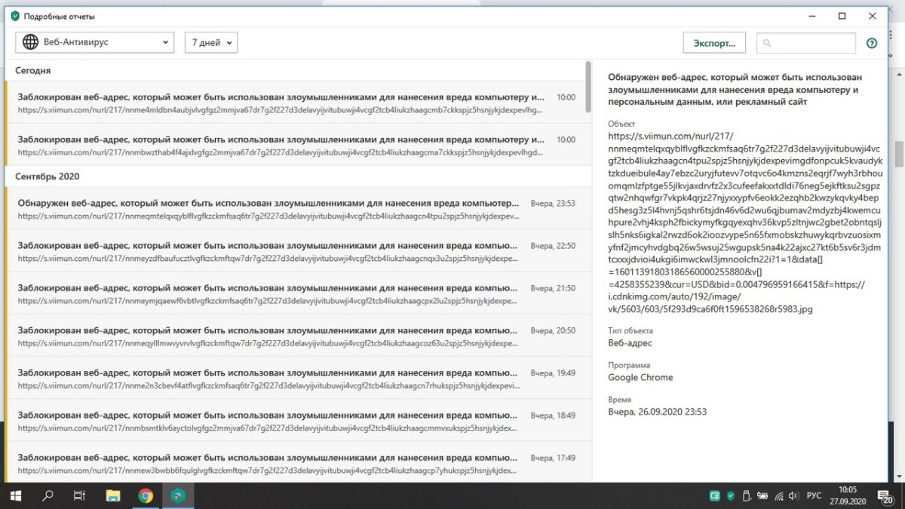Select the detected address event Вчера, 23:53

[296, 208]
